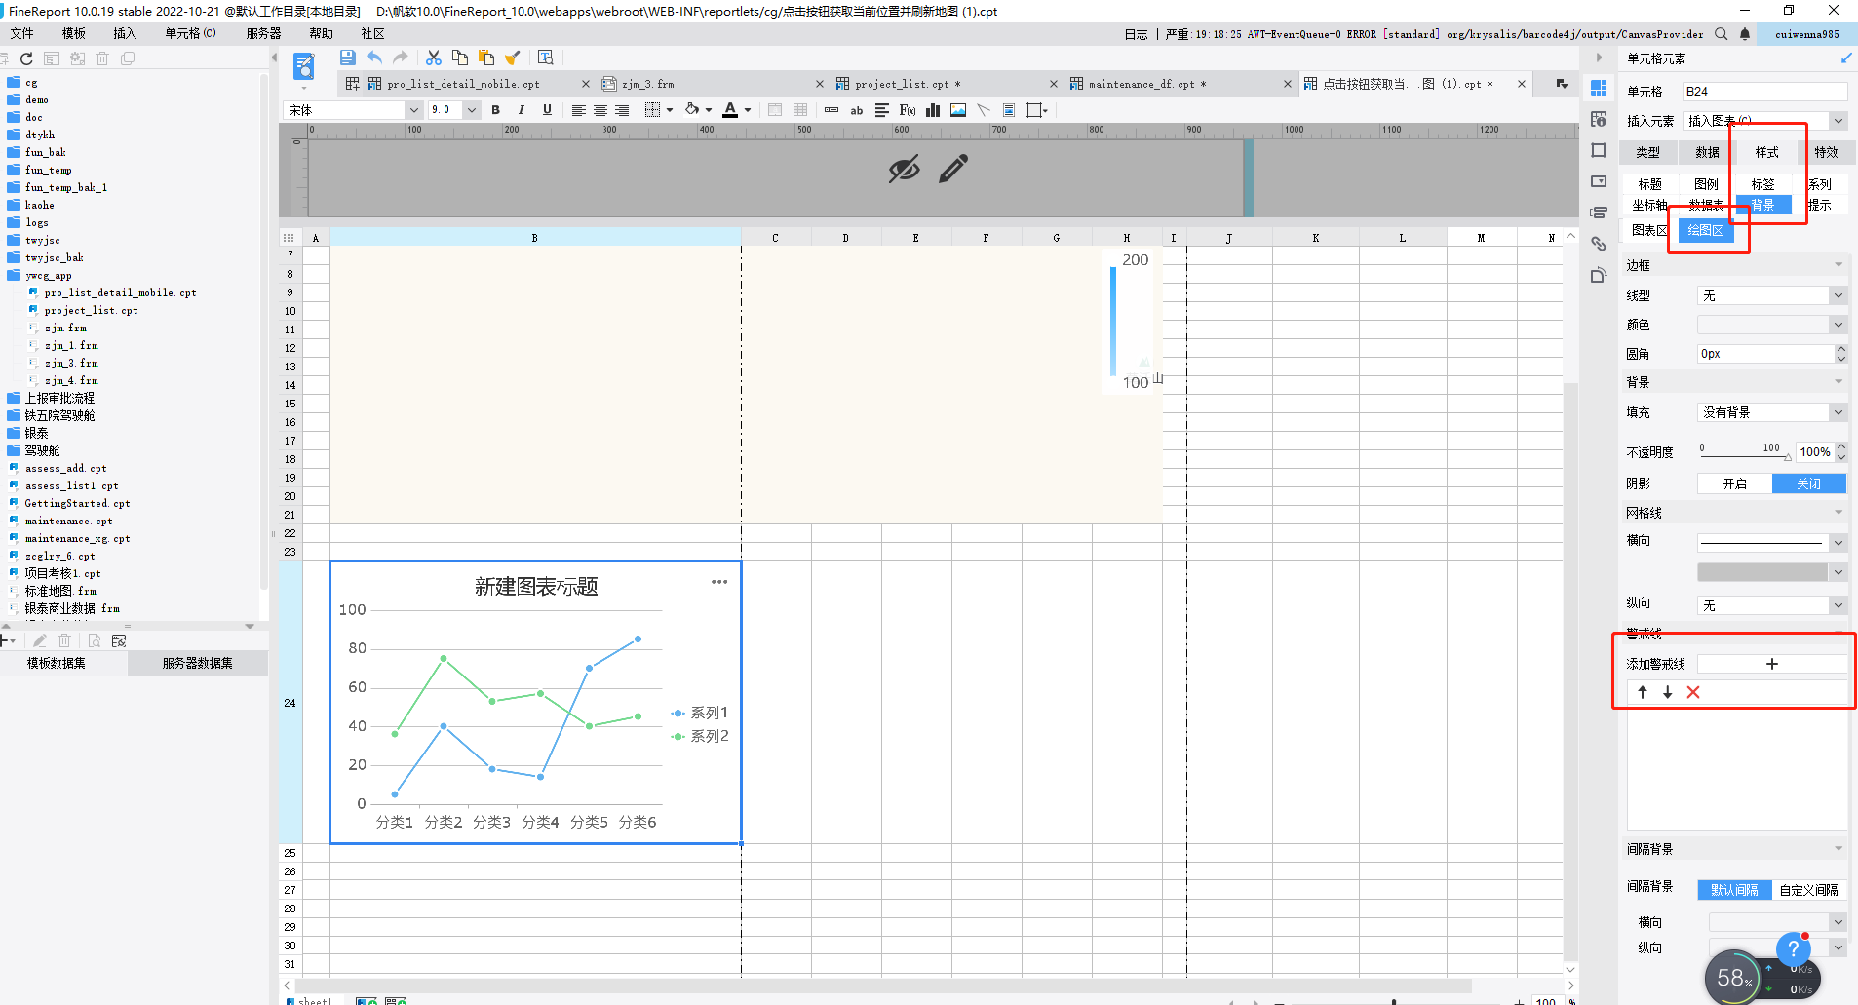Open the Hyperlink chain sidebar icon

click(1599, 244)
